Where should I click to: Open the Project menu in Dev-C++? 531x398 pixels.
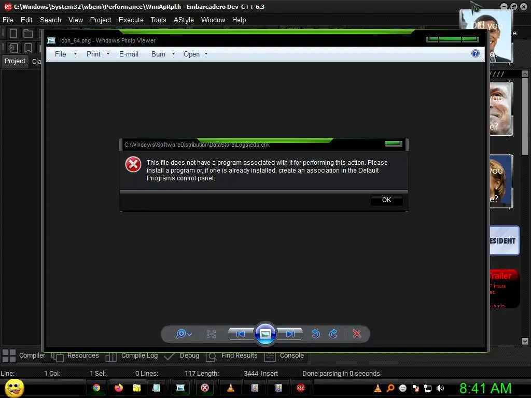(x=101, y=20)
